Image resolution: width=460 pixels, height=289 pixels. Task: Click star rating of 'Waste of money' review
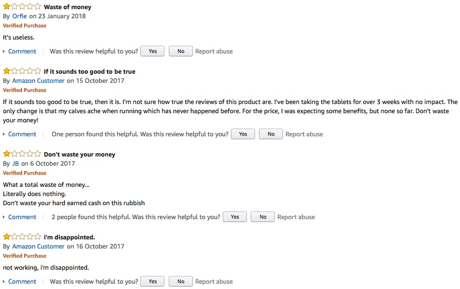point(22,7)
